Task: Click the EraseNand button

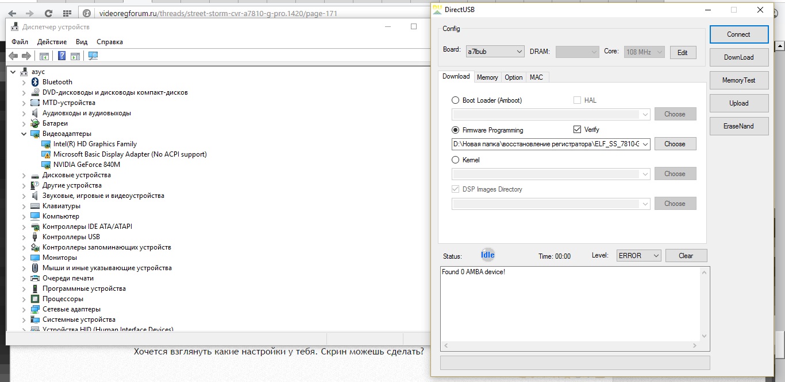Action: coord(738,126)
